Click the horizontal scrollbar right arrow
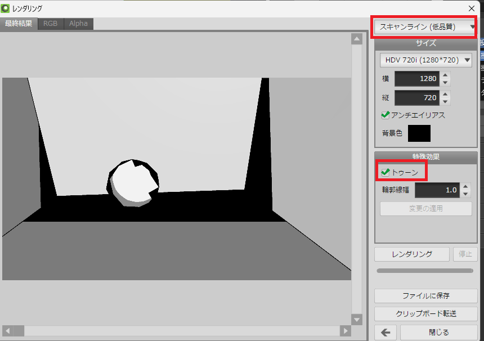This screenshot has height=341, width=484. (x=344, y=330)
